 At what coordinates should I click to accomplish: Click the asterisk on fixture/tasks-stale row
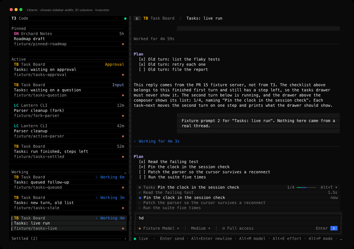[123, 208]
